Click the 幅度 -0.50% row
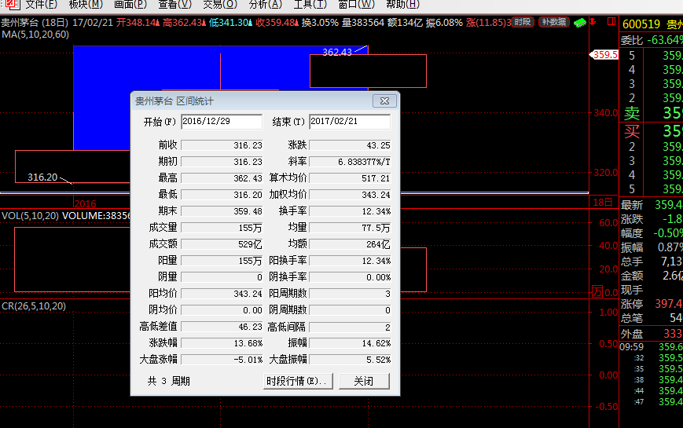 click(652, 233)
